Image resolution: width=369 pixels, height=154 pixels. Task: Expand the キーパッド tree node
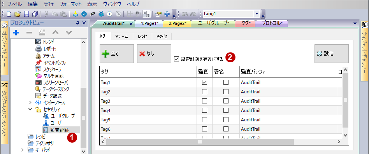tap(23, 150)
